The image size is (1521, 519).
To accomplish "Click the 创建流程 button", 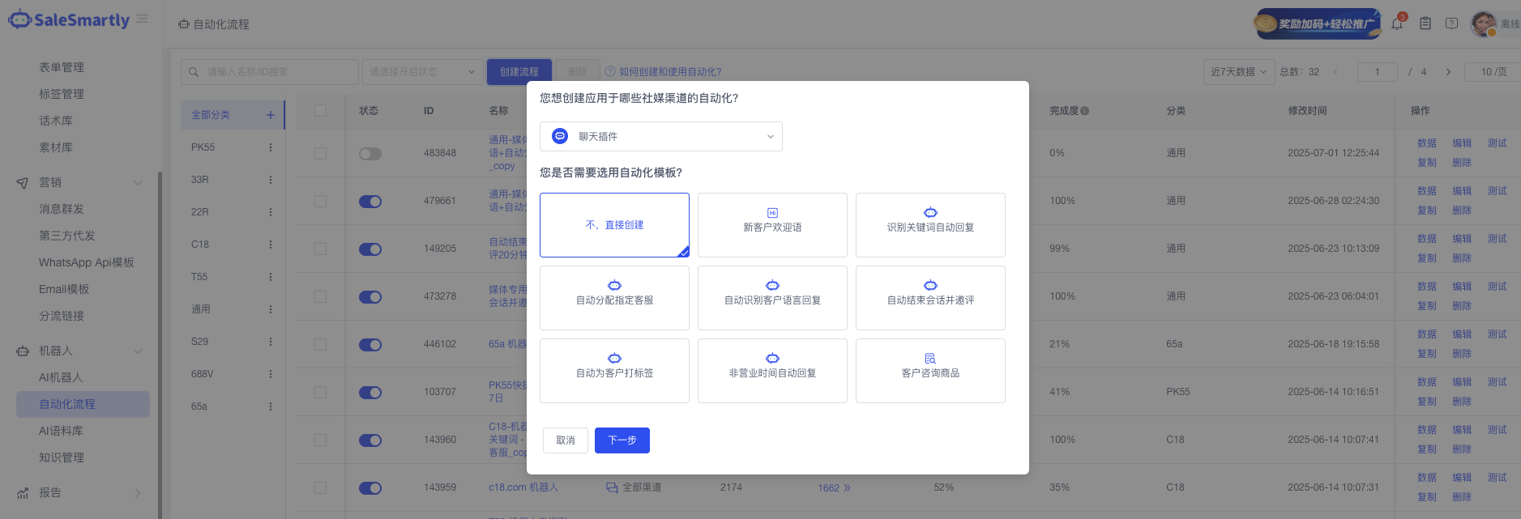I will coord(519,72).
